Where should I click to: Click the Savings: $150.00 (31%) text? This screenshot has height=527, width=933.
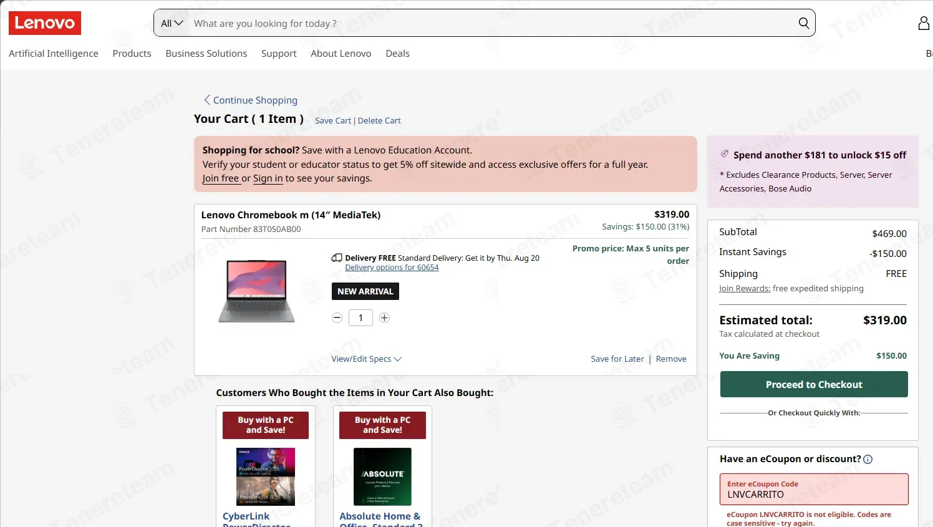tap(645, 226)
